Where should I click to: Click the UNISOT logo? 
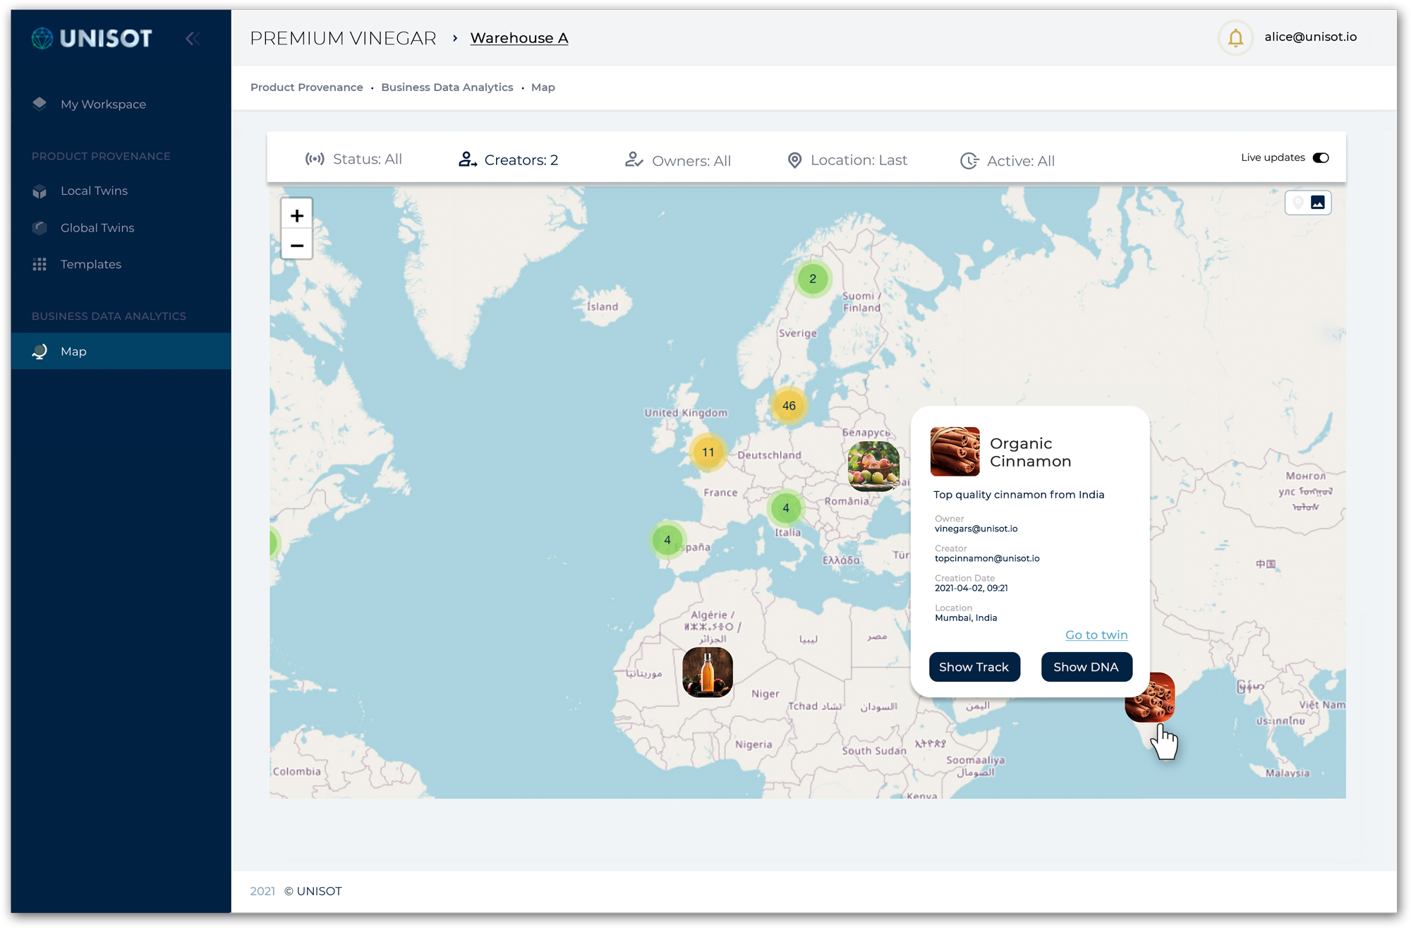coord(92,38)
